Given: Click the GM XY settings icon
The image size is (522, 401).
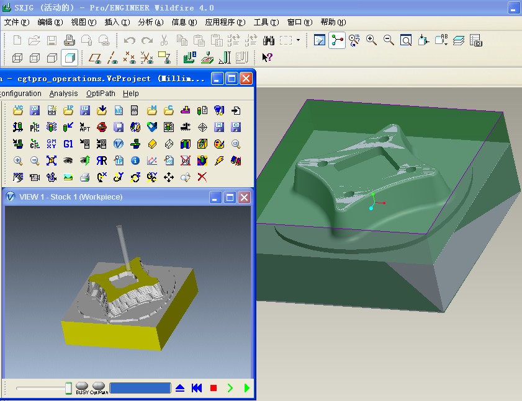Looking at the screenshot, I should point(52,144).
